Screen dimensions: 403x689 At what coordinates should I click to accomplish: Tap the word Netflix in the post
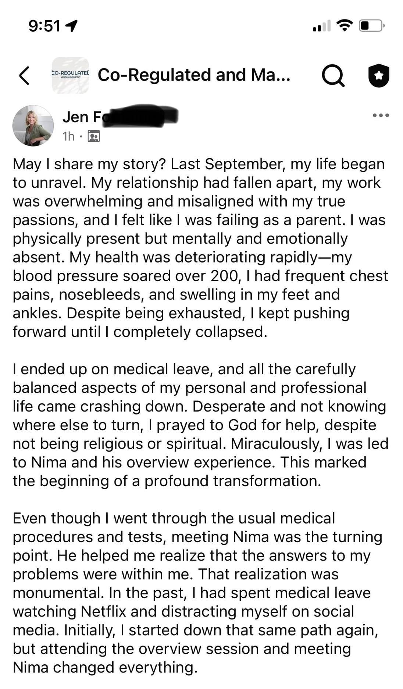click(x=103, y=611)
